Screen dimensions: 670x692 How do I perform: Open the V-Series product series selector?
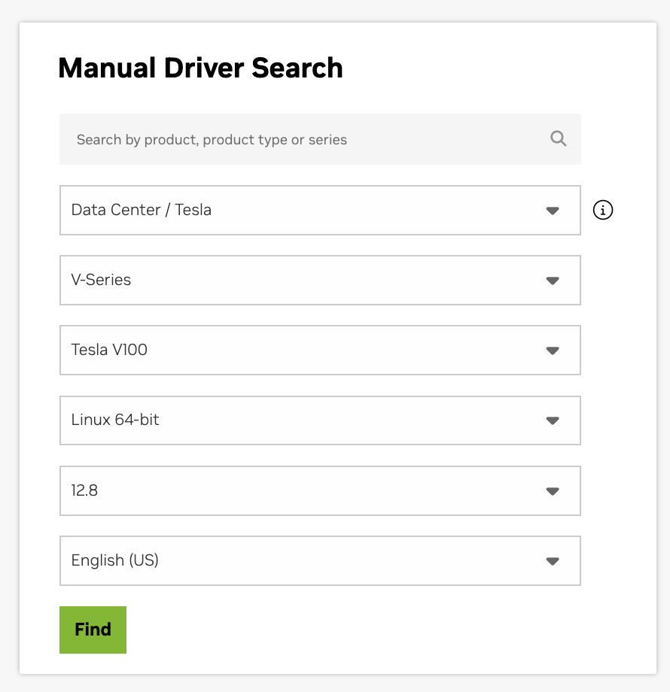tap(301, 281)
